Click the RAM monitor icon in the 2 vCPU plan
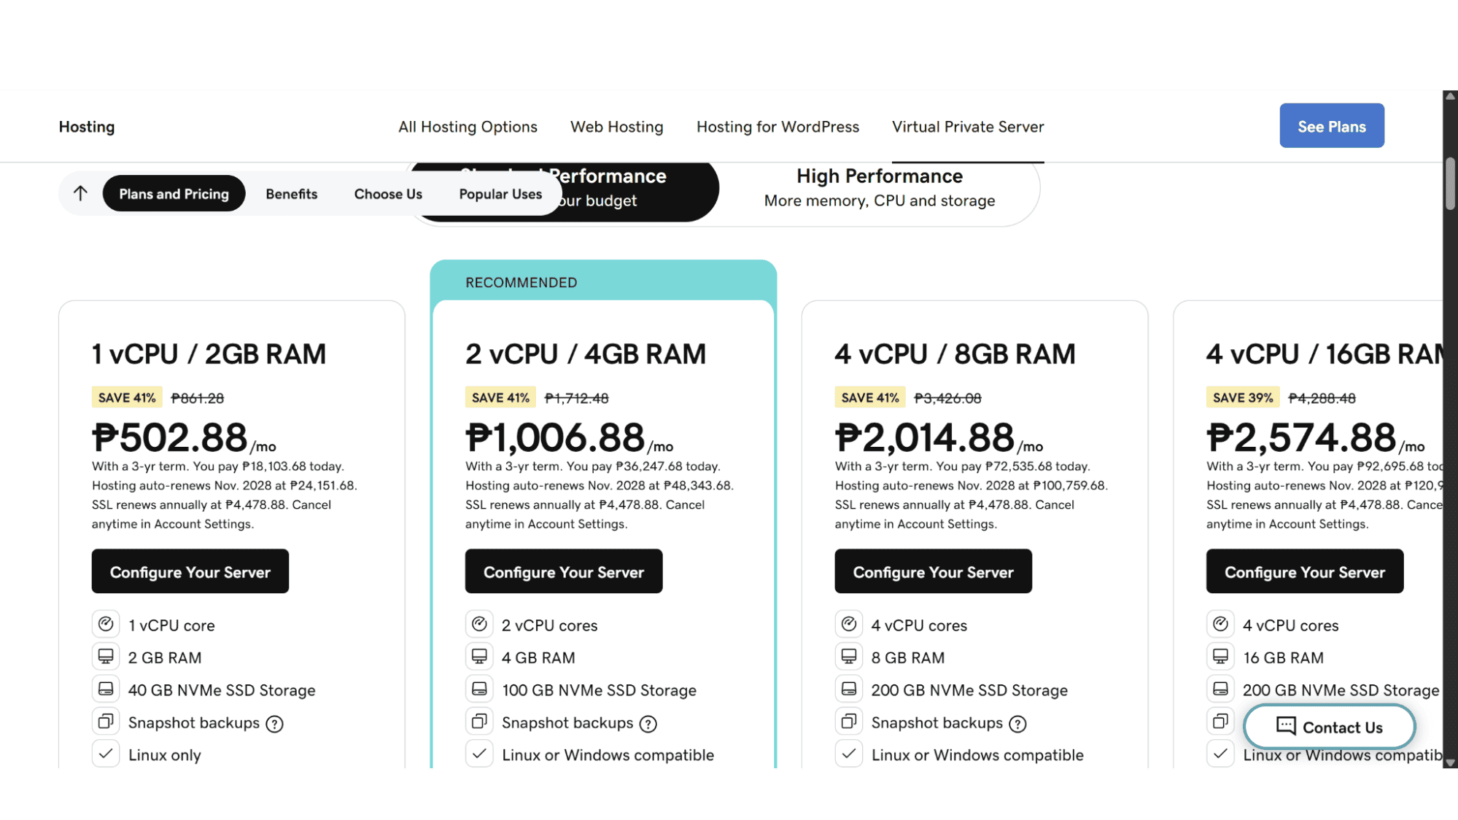Screen dimensions: 1458x820 click(479, 655)
